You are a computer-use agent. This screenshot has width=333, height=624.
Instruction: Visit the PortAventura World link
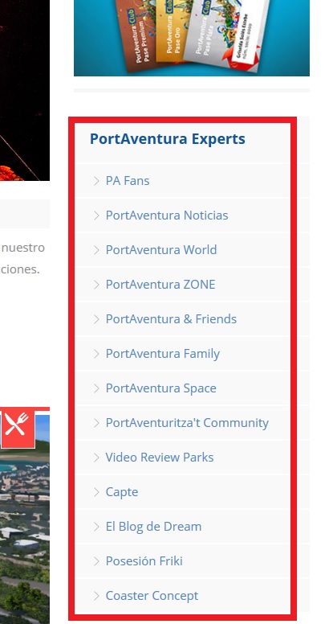(x=161, y=250)
